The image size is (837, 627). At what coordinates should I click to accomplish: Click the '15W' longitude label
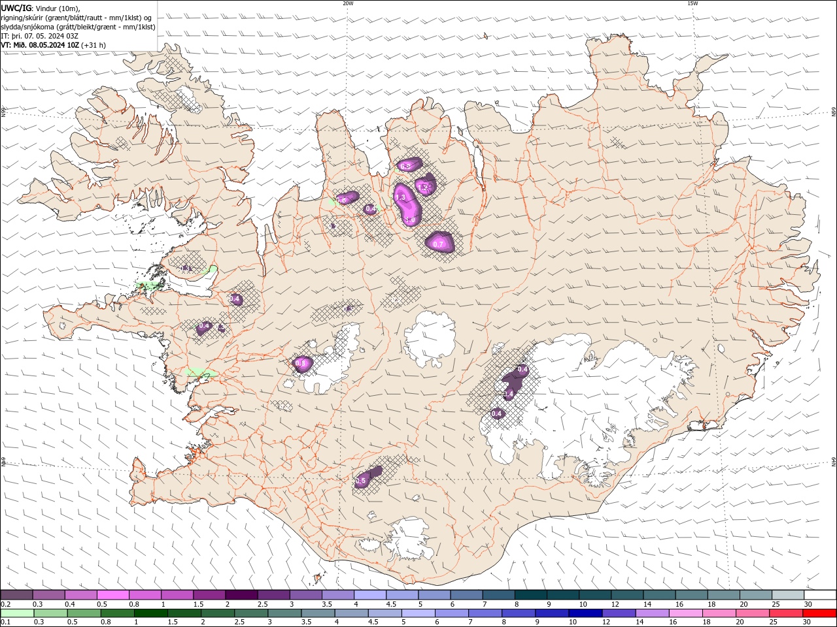click(692, 3)
